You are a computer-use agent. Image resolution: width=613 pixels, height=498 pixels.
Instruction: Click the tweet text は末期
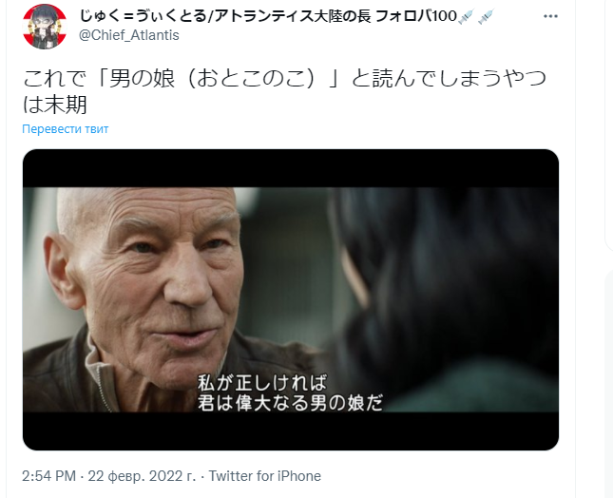coord(55,105)
